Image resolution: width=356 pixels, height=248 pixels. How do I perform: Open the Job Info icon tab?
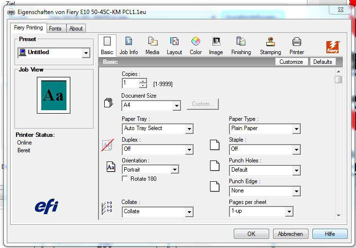[129, 46]
